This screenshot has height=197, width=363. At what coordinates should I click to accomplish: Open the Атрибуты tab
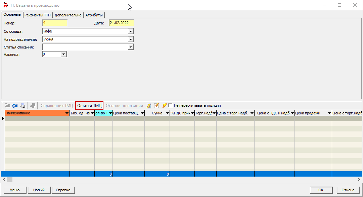tap(94, 15)
